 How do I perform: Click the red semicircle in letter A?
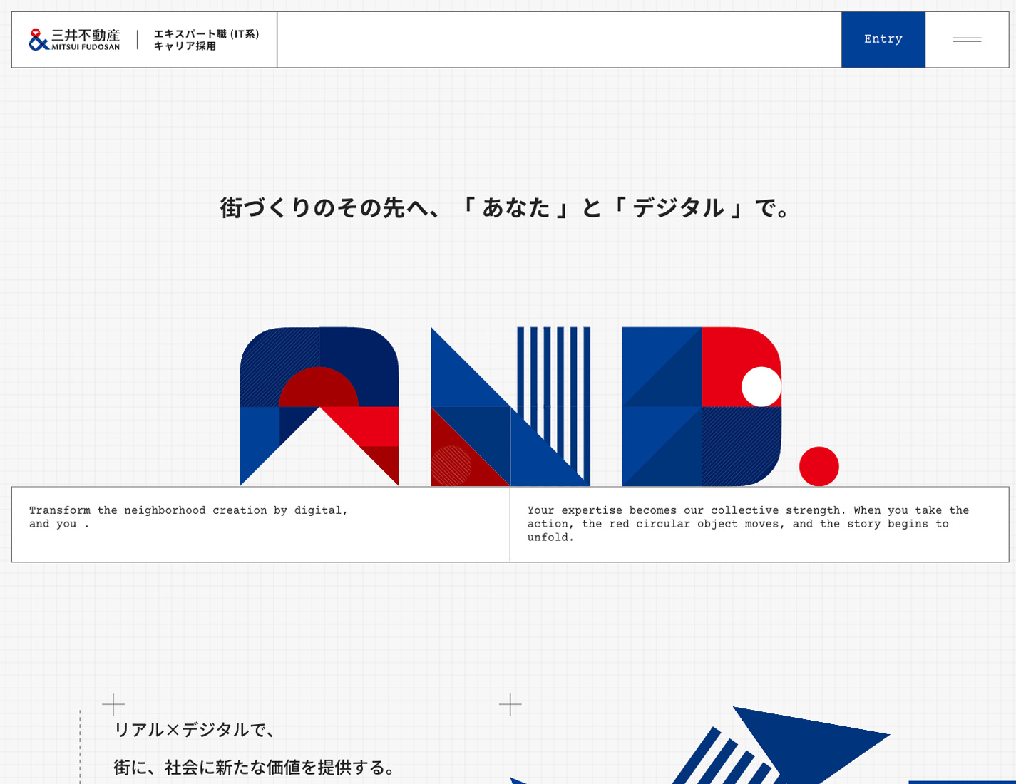click(319, 387)
